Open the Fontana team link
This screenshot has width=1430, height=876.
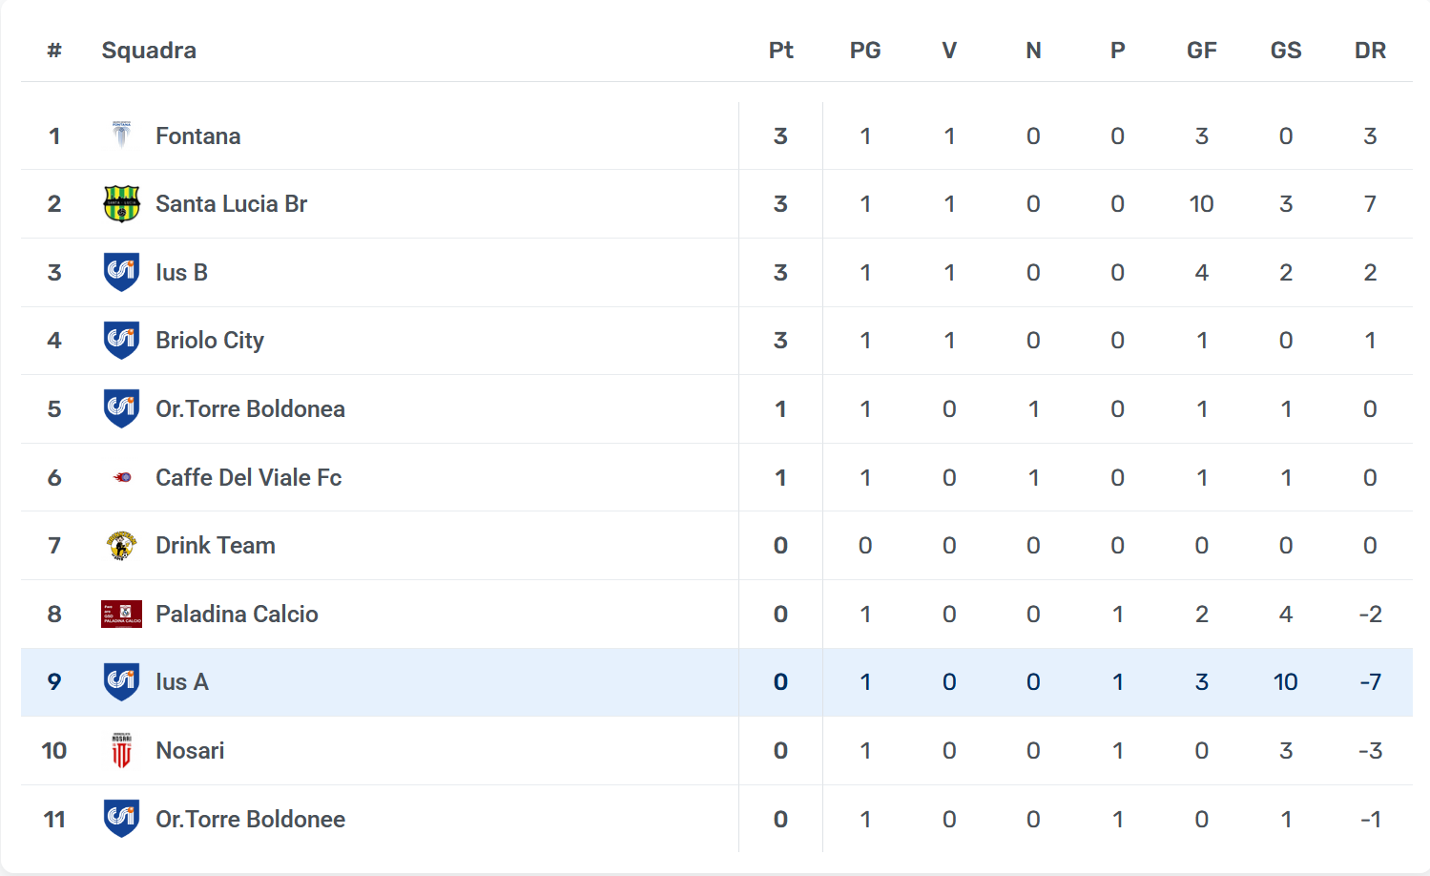click(197, 136)
